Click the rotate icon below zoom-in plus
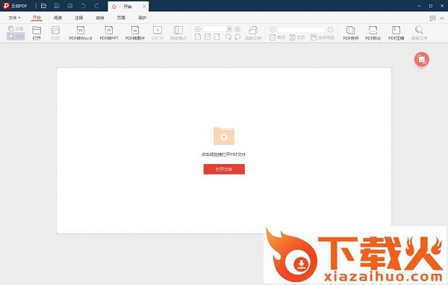Screen dimensions: 448x285 pos(237,37)
